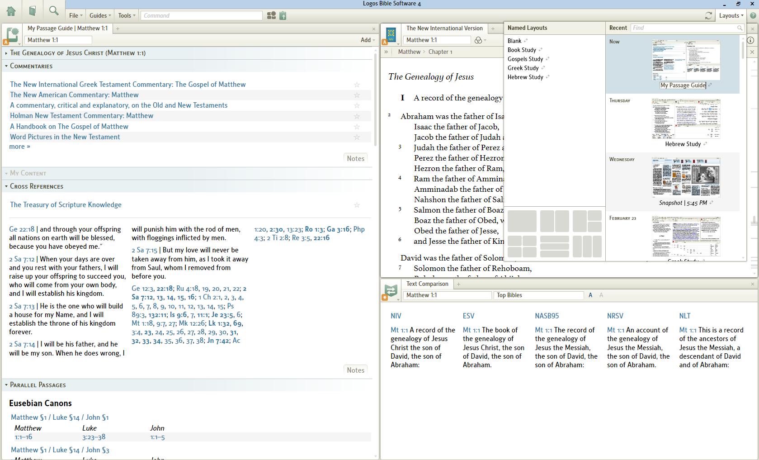The image size is (759, 460).
Task: Open the NIV heading in Text Comparison
Action: point(396,316)
